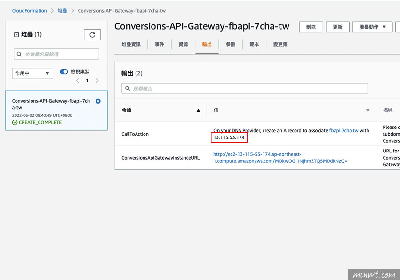Switch to the 參數 tab

(231, 44)
